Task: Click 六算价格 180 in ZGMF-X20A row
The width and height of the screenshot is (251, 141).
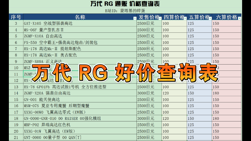Action: point(226,93)
